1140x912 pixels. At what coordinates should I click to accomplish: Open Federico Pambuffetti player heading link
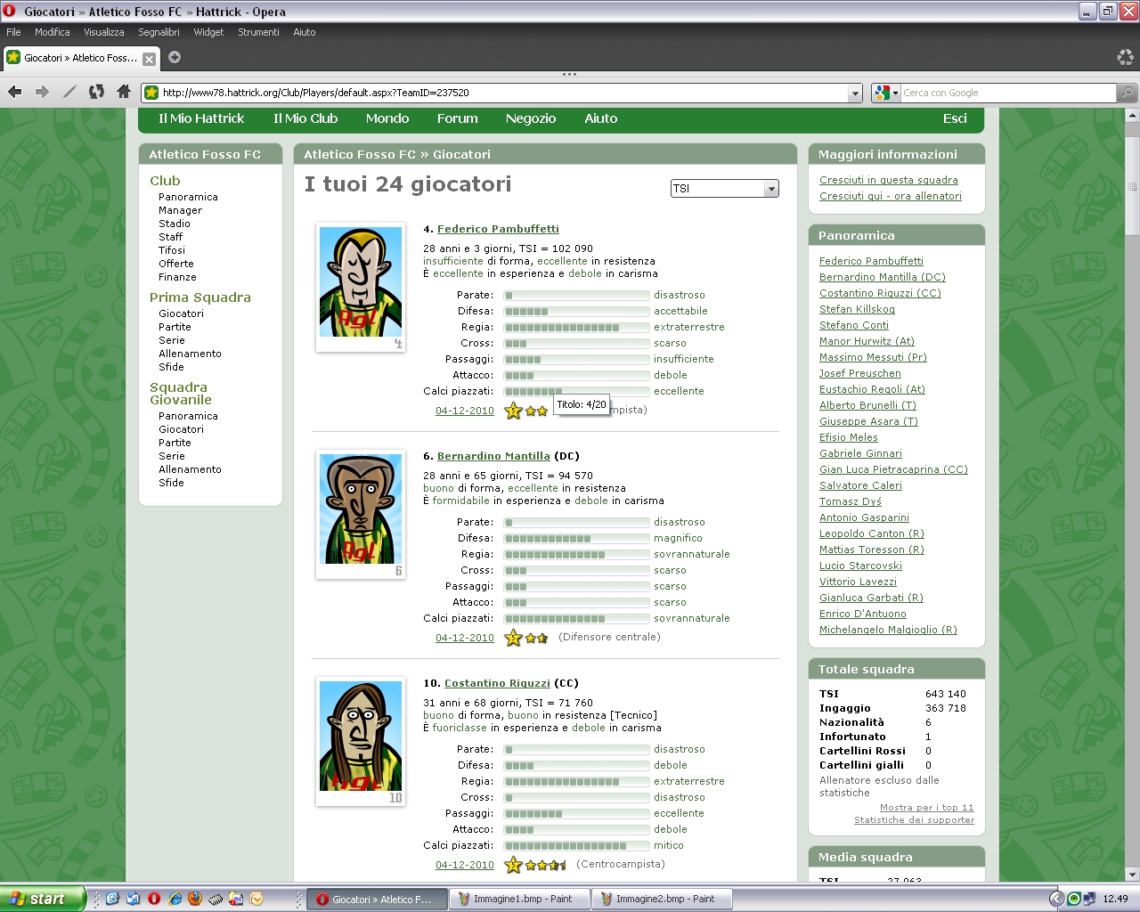tap(498, 229)
